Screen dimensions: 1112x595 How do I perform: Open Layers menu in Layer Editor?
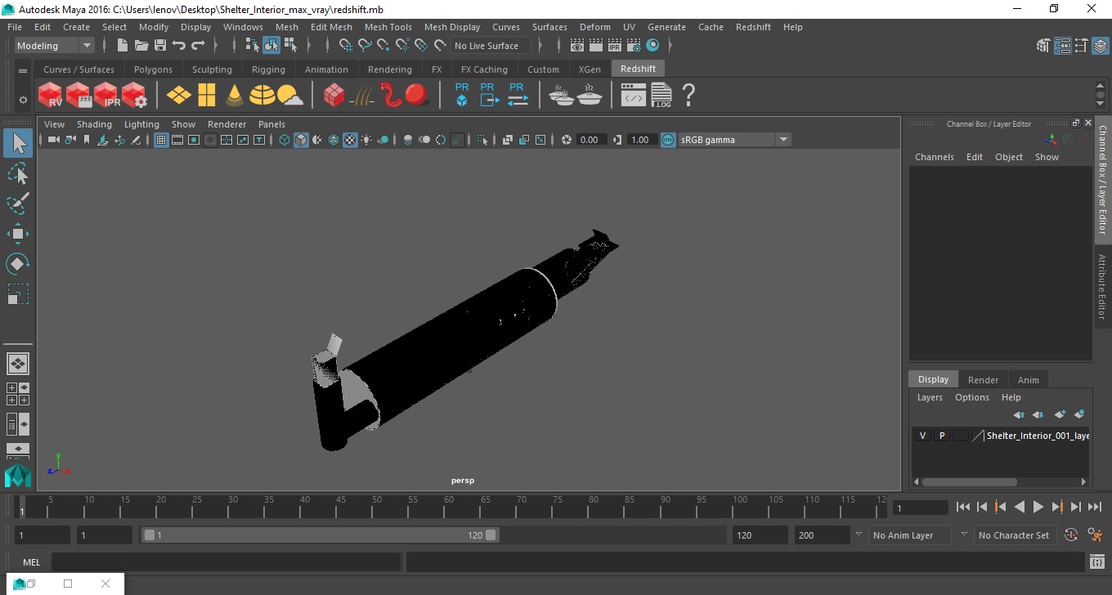(x=930, y=397)
